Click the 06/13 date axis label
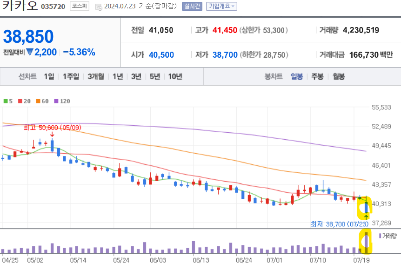Image resolution: width=401 pixels, height=264 pixels. point(201,260)
